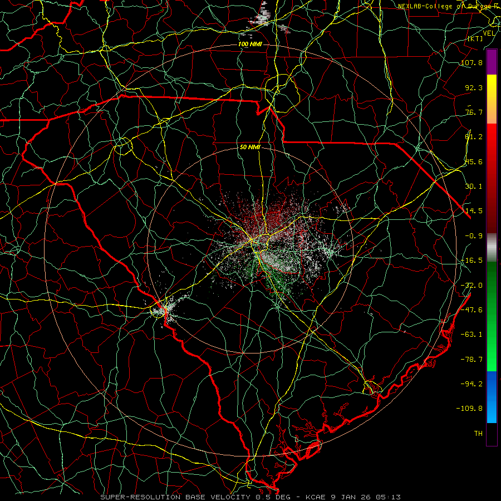Select the 107.8 value on velocity scale
Viewport: 501px width, 501px height.
[471, 62]
